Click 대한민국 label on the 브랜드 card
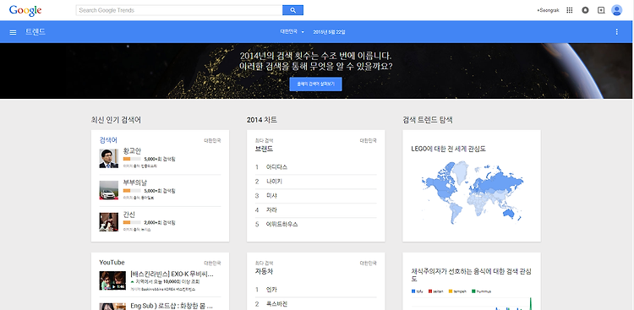Screen dimensions: 634x310 pos(368,141)
